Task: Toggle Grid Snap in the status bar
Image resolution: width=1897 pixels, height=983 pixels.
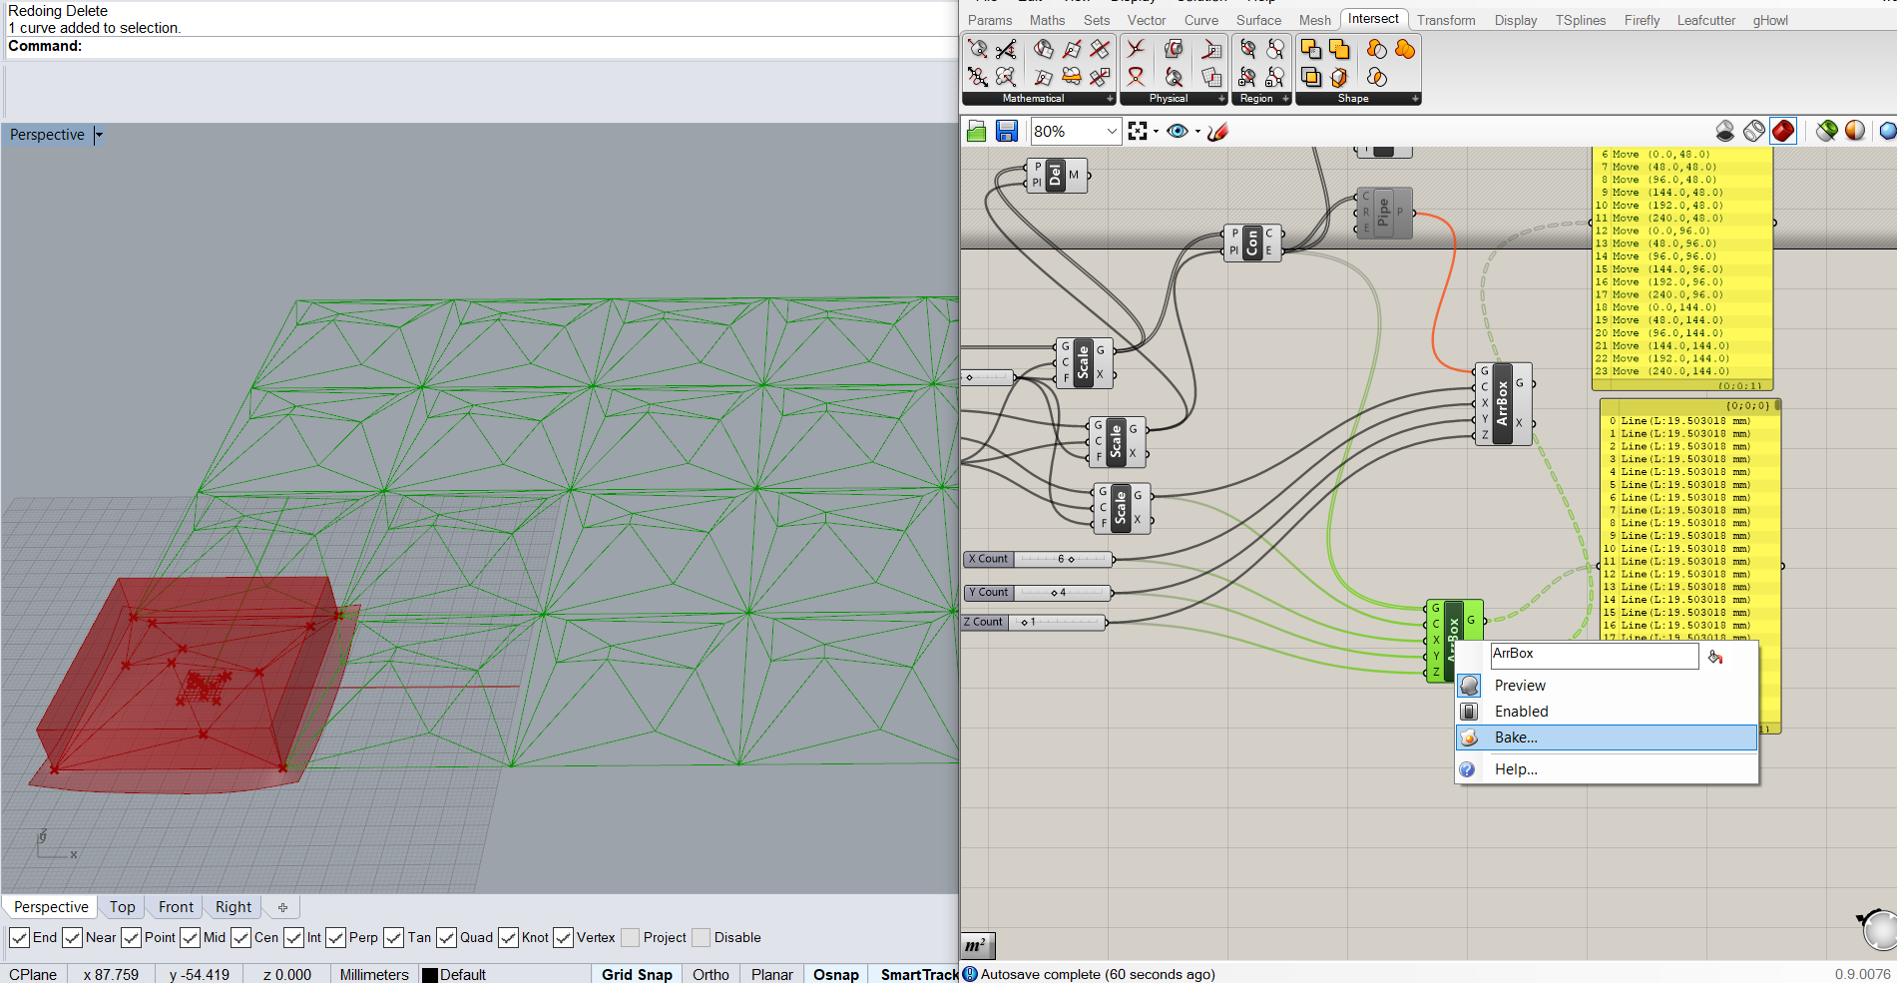Action: click(x=637, y=975)
